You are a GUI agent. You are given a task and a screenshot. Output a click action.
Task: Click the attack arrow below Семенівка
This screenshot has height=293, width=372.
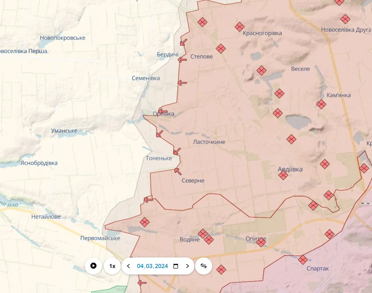[182, 83]
